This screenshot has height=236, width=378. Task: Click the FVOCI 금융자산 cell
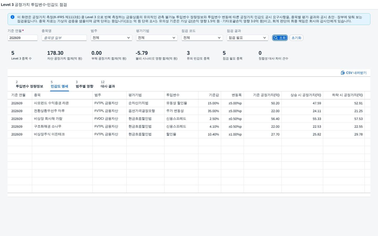[x=109, y=119]
